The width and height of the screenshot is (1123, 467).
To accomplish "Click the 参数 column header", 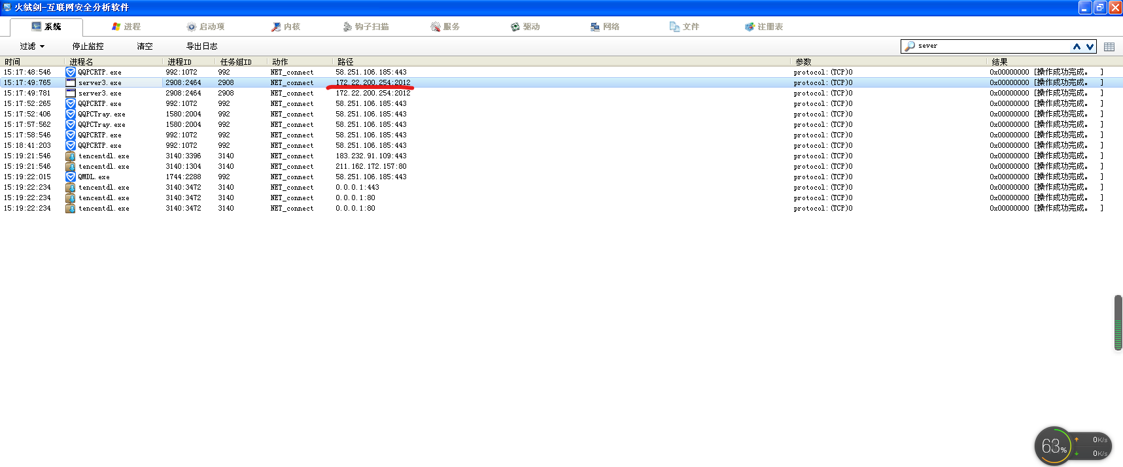I will click(889, 61).
